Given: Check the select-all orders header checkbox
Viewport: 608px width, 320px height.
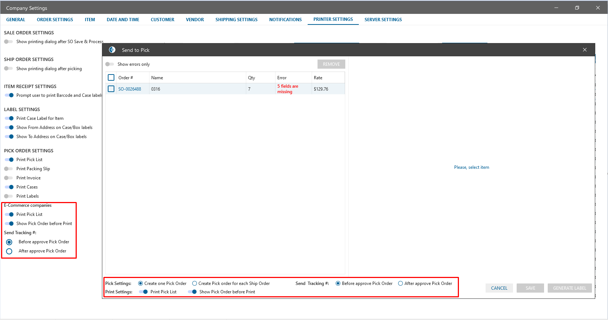Looking at the screenshot, I should [x=111, y=77].
